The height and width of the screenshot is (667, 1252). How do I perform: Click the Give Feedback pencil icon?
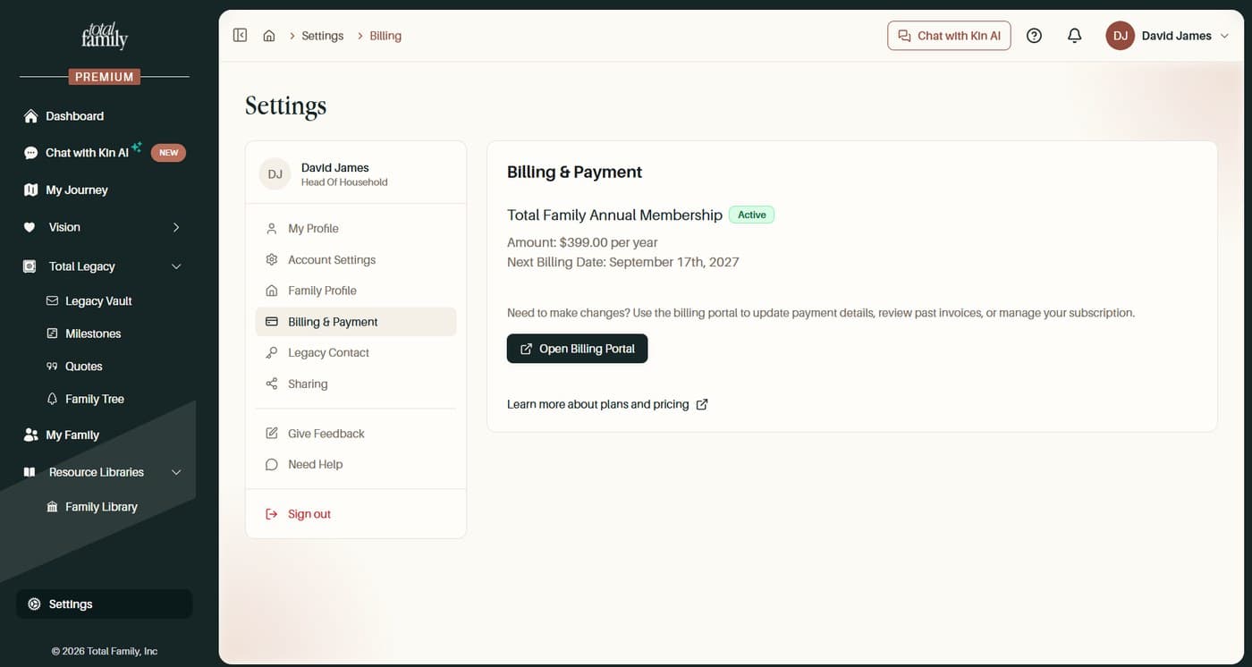(272, 434)
